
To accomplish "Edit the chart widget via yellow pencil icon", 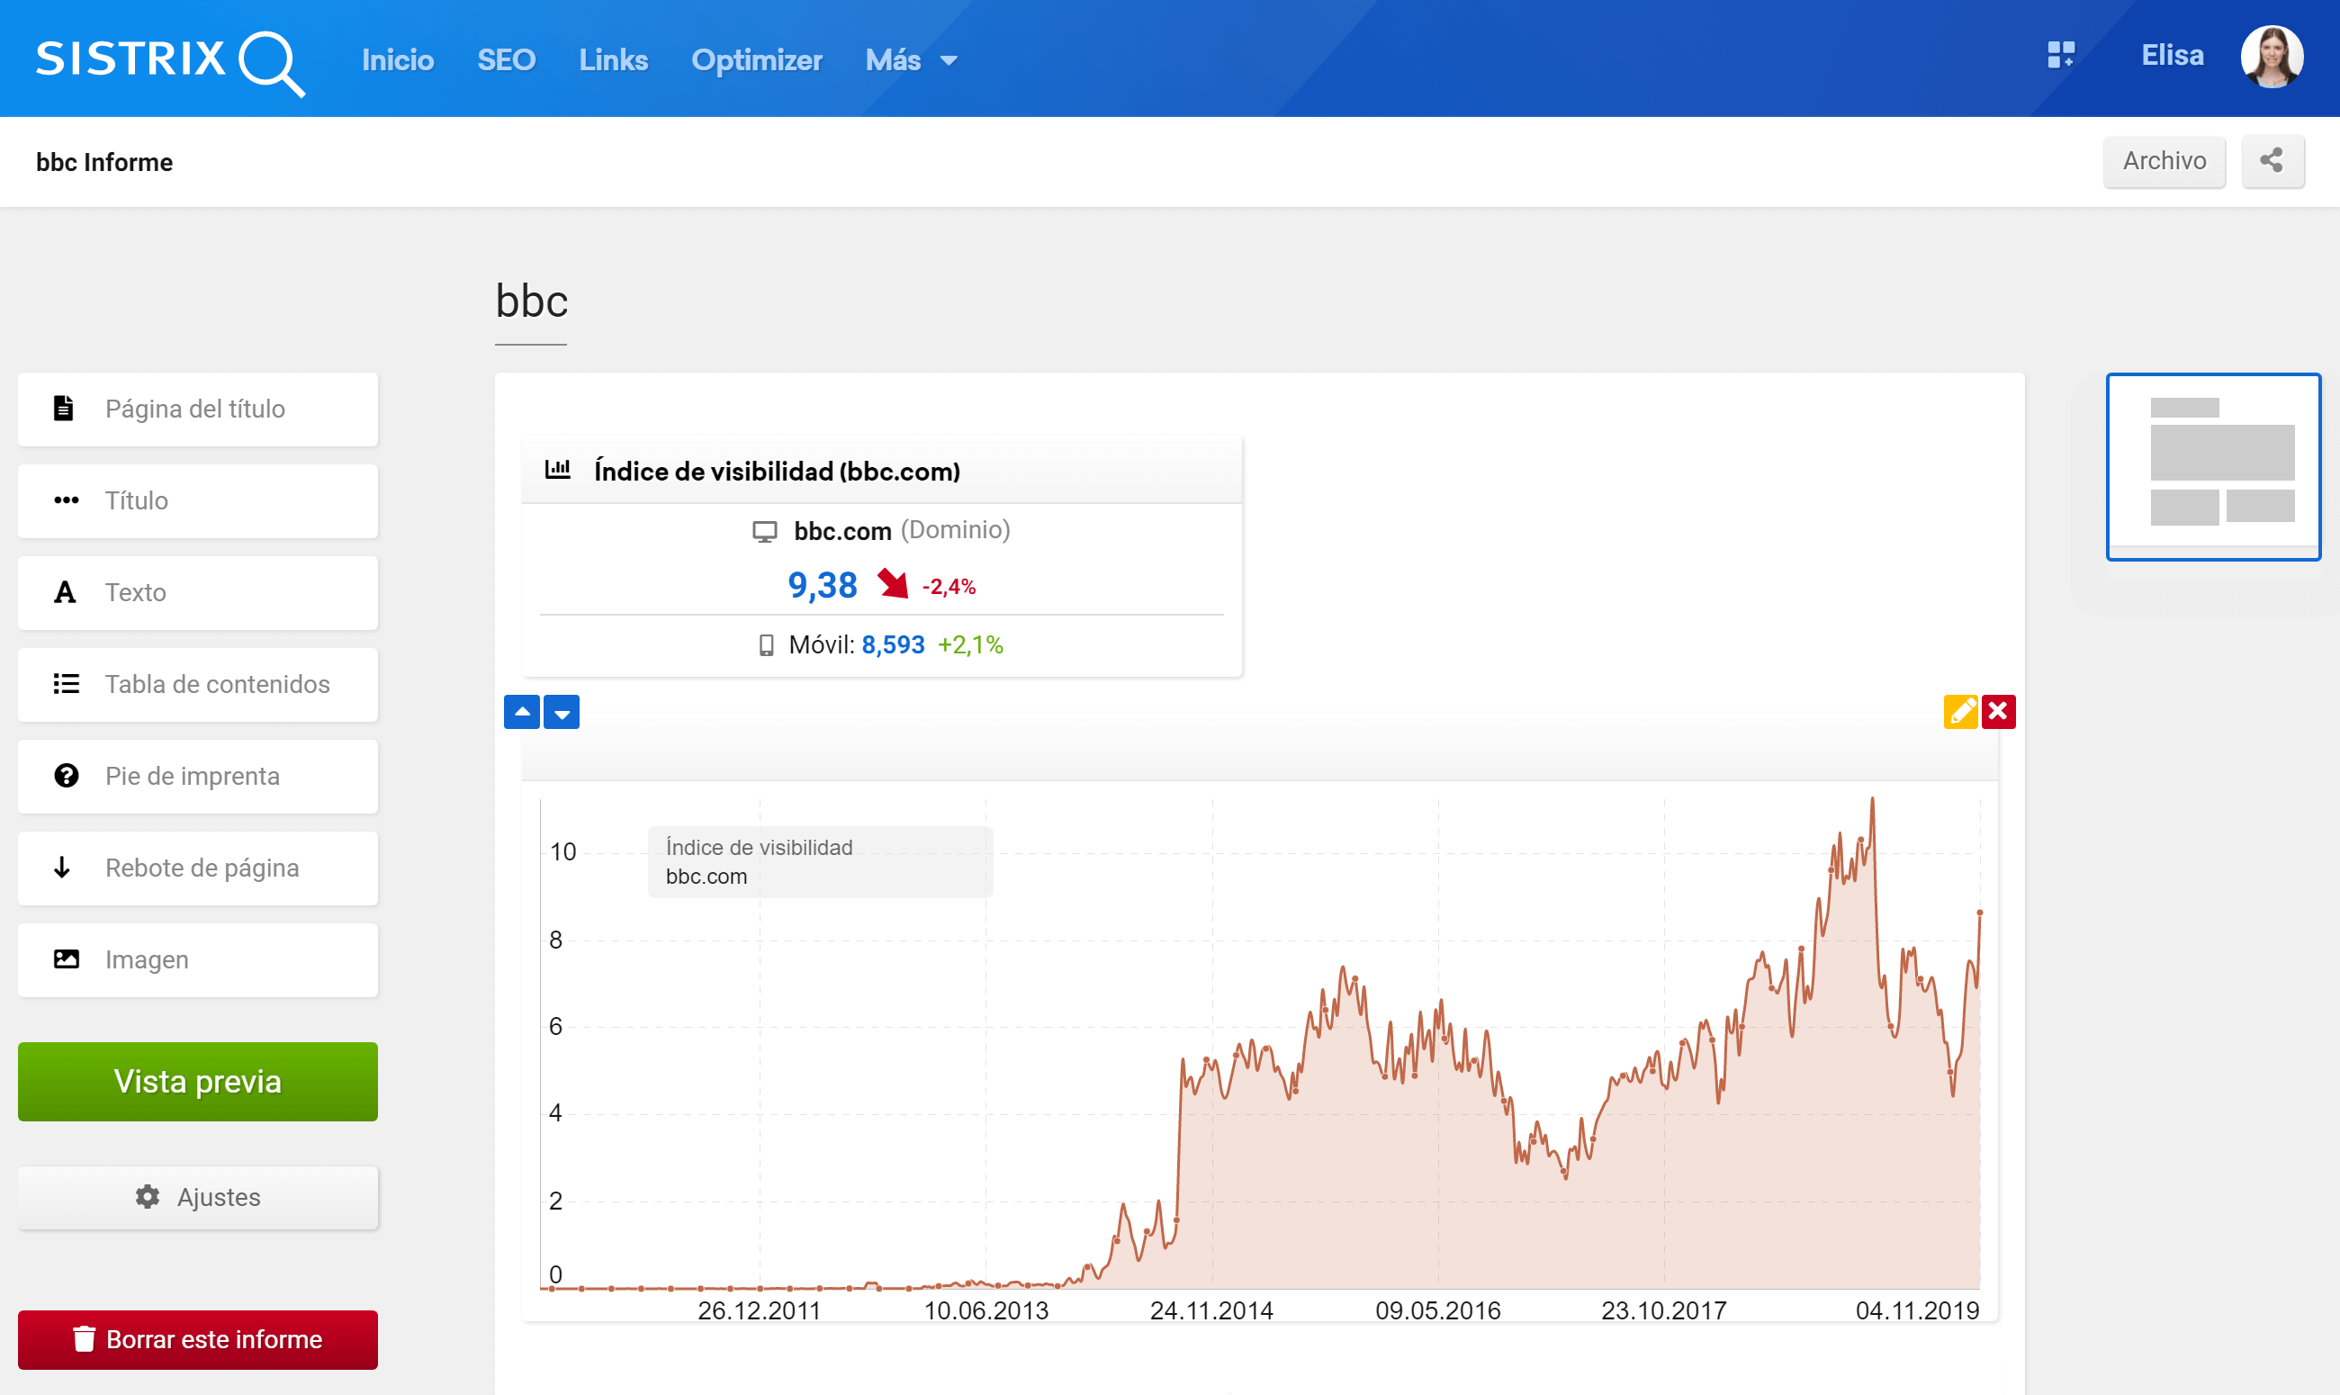I will pos(1960,712).
